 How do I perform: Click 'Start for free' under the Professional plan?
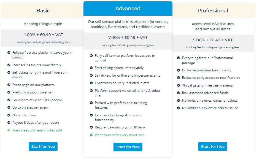tap(213, 146)
